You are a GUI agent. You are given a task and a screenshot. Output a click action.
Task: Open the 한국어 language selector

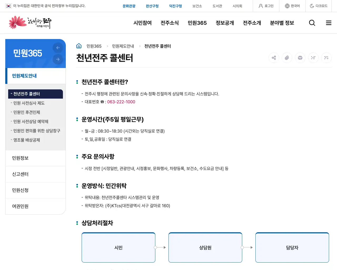(292, 6)
